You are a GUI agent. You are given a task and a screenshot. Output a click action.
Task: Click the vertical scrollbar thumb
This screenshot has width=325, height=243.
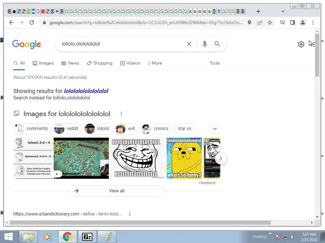coord(317,55)
